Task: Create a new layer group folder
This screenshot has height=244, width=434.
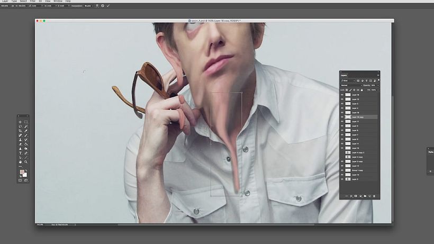Action: coord(365,196)
